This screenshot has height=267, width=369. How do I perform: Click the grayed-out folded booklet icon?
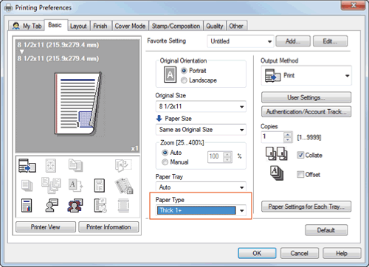(x=123, y=165)
